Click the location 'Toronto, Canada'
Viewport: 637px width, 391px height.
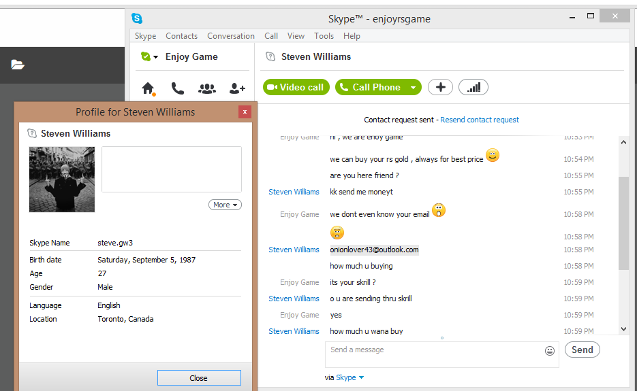coord(125,319)
